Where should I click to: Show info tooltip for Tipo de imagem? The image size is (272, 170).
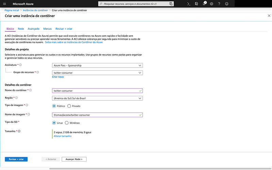click(27, 105)
